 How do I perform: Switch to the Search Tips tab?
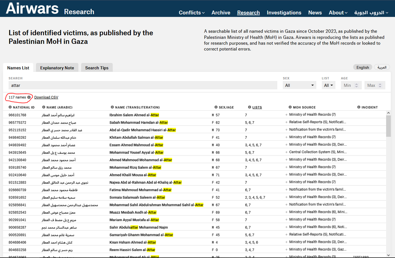[97, 68]
